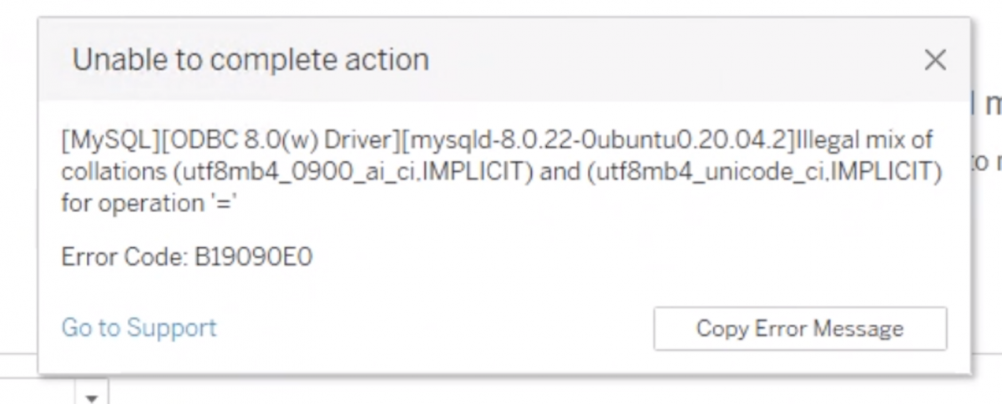
Task: Expand the dropdown arrow below the dialog
Action: (93, 396)
